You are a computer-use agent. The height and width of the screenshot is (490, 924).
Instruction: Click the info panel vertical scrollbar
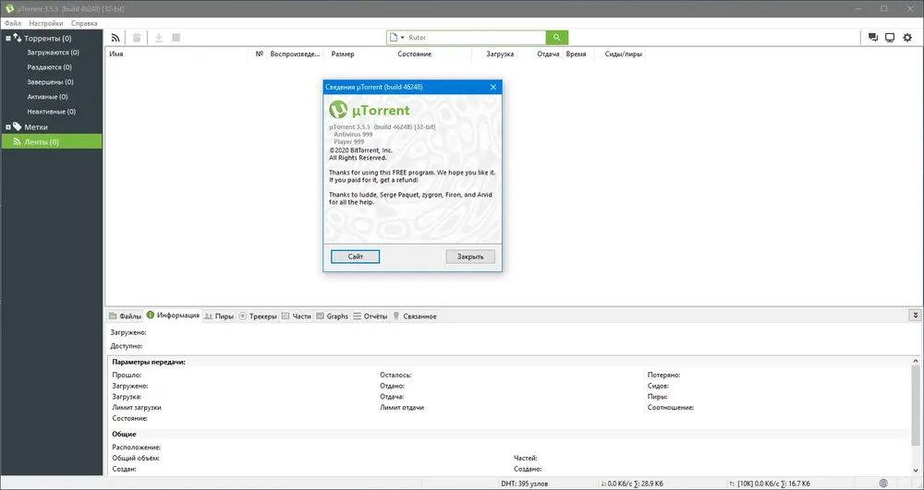tap(915, 405)
